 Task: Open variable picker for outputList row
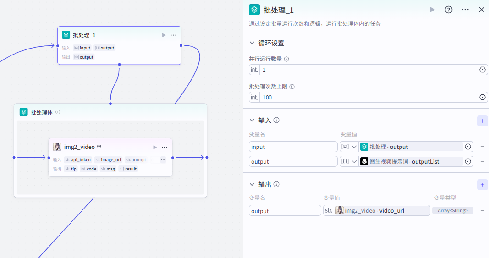(x=468, y=161)
